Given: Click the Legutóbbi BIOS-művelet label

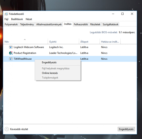Looking at the screenshot, I should (104, 33).
